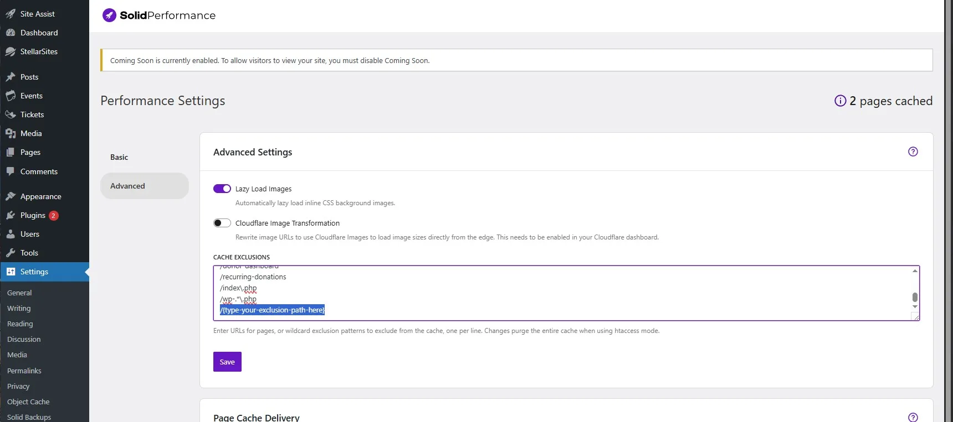Open help for Advanced Settings
This screenshot has width=953, height=422.
click(913, 152)
